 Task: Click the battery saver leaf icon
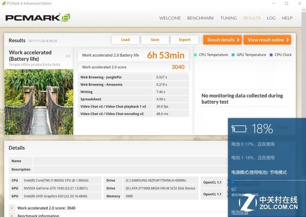pyautogui.click(x=233, y=189)
